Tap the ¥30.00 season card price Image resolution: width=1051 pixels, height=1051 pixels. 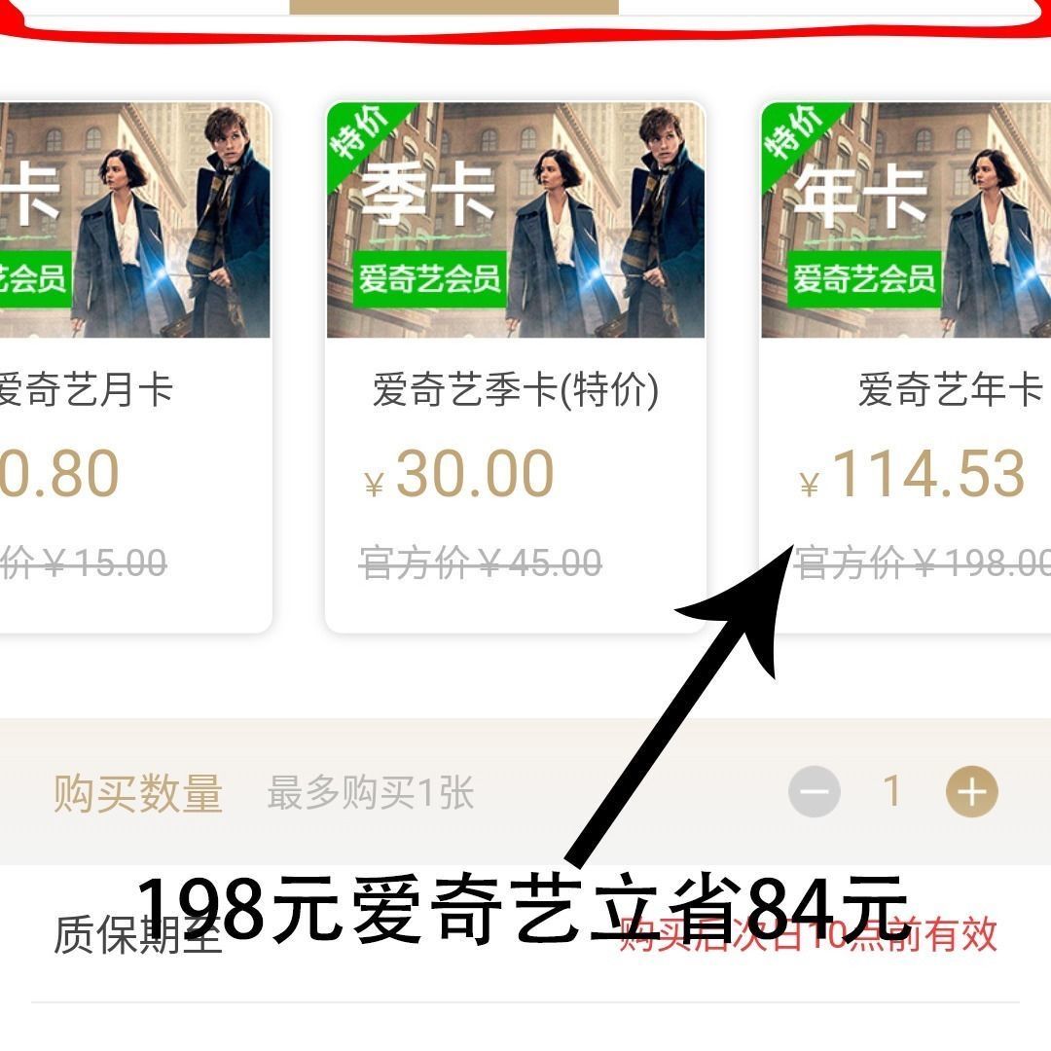[459, 474]
